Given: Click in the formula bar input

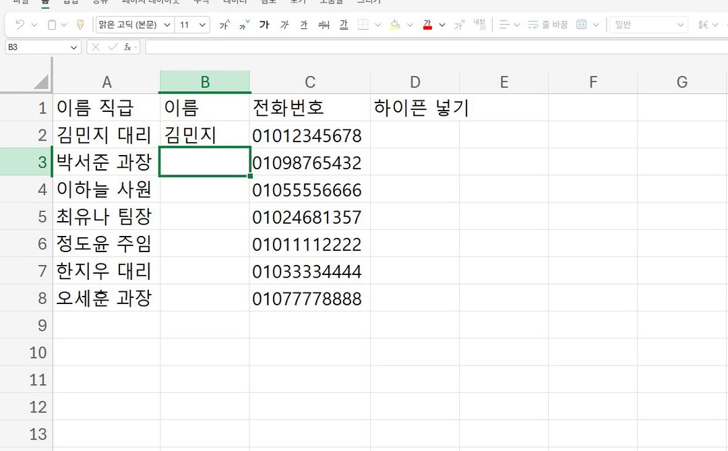Looking at the screenshot, I should coord(435,47).
